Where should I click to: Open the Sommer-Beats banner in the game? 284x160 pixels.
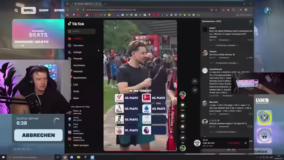click(38, 34)
